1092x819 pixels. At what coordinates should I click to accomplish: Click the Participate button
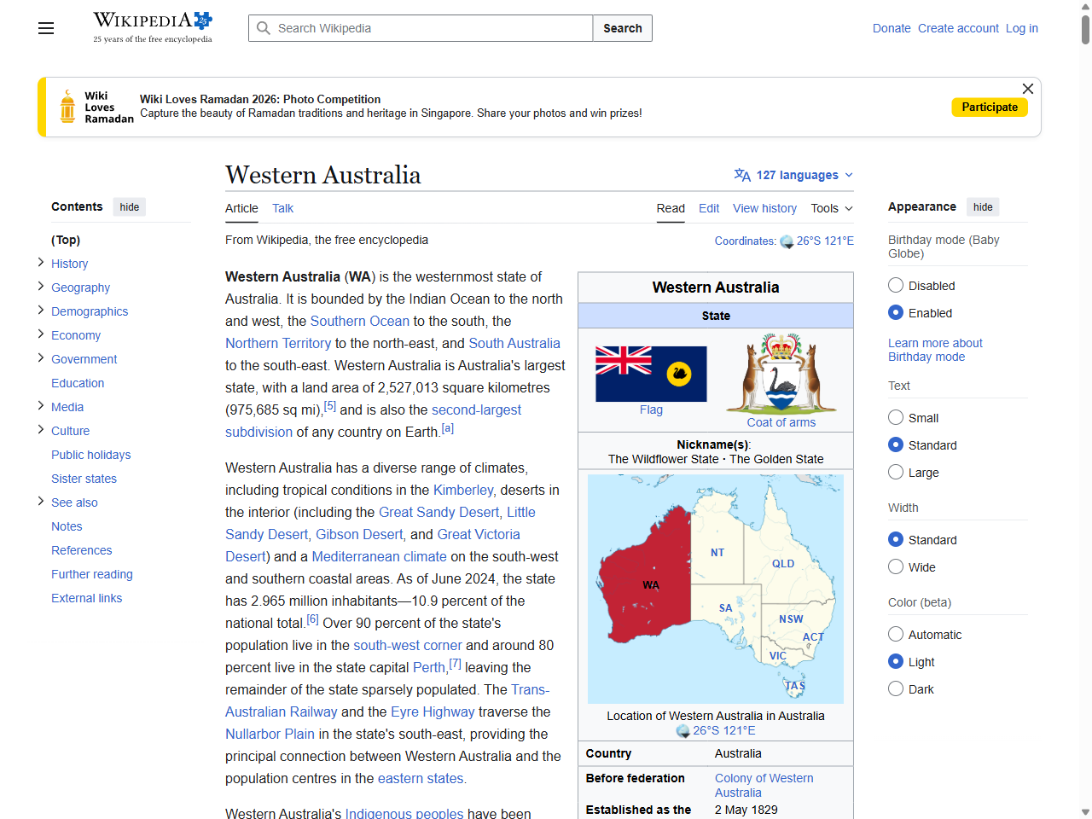coord(990,107)
